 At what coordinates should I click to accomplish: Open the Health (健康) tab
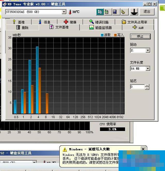click(x=70, y=22)
